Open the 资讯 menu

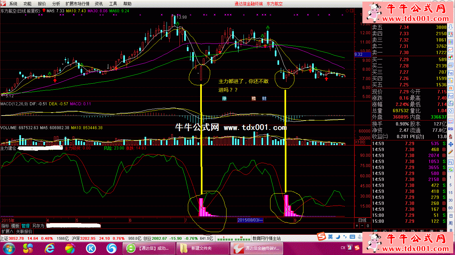point(99,4)
